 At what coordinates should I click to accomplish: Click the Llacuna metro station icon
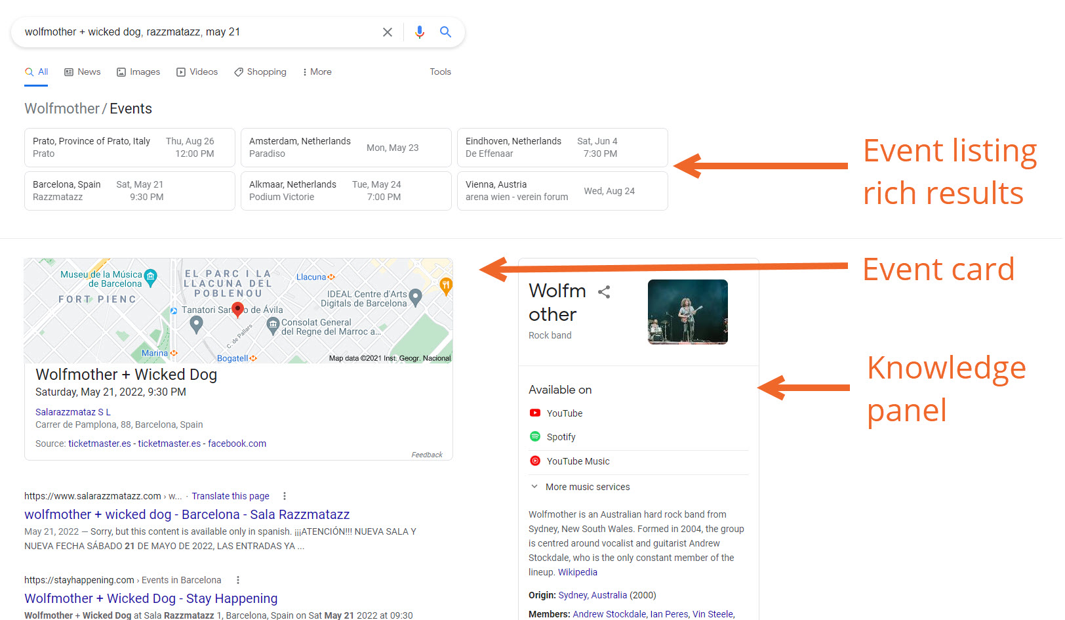tap(331, 277)
